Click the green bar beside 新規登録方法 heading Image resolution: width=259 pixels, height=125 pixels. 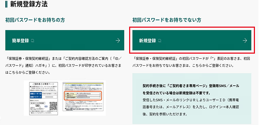click(6, 4)
